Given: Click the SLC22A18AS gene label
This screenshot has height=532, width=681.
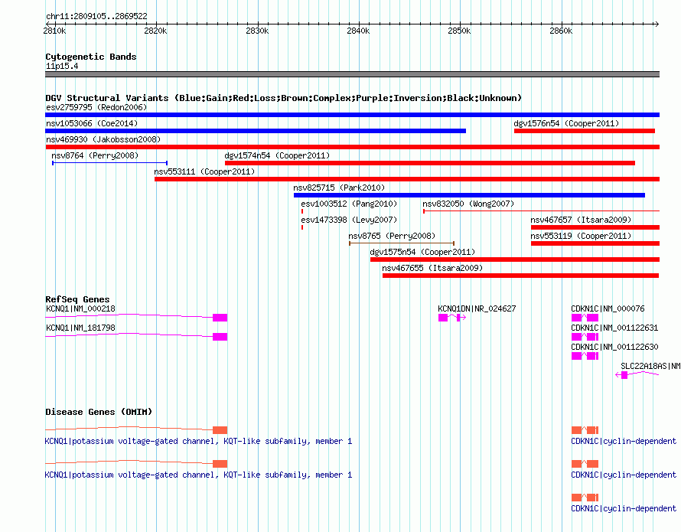Looking at the screenshot, I should coord(650,366).
